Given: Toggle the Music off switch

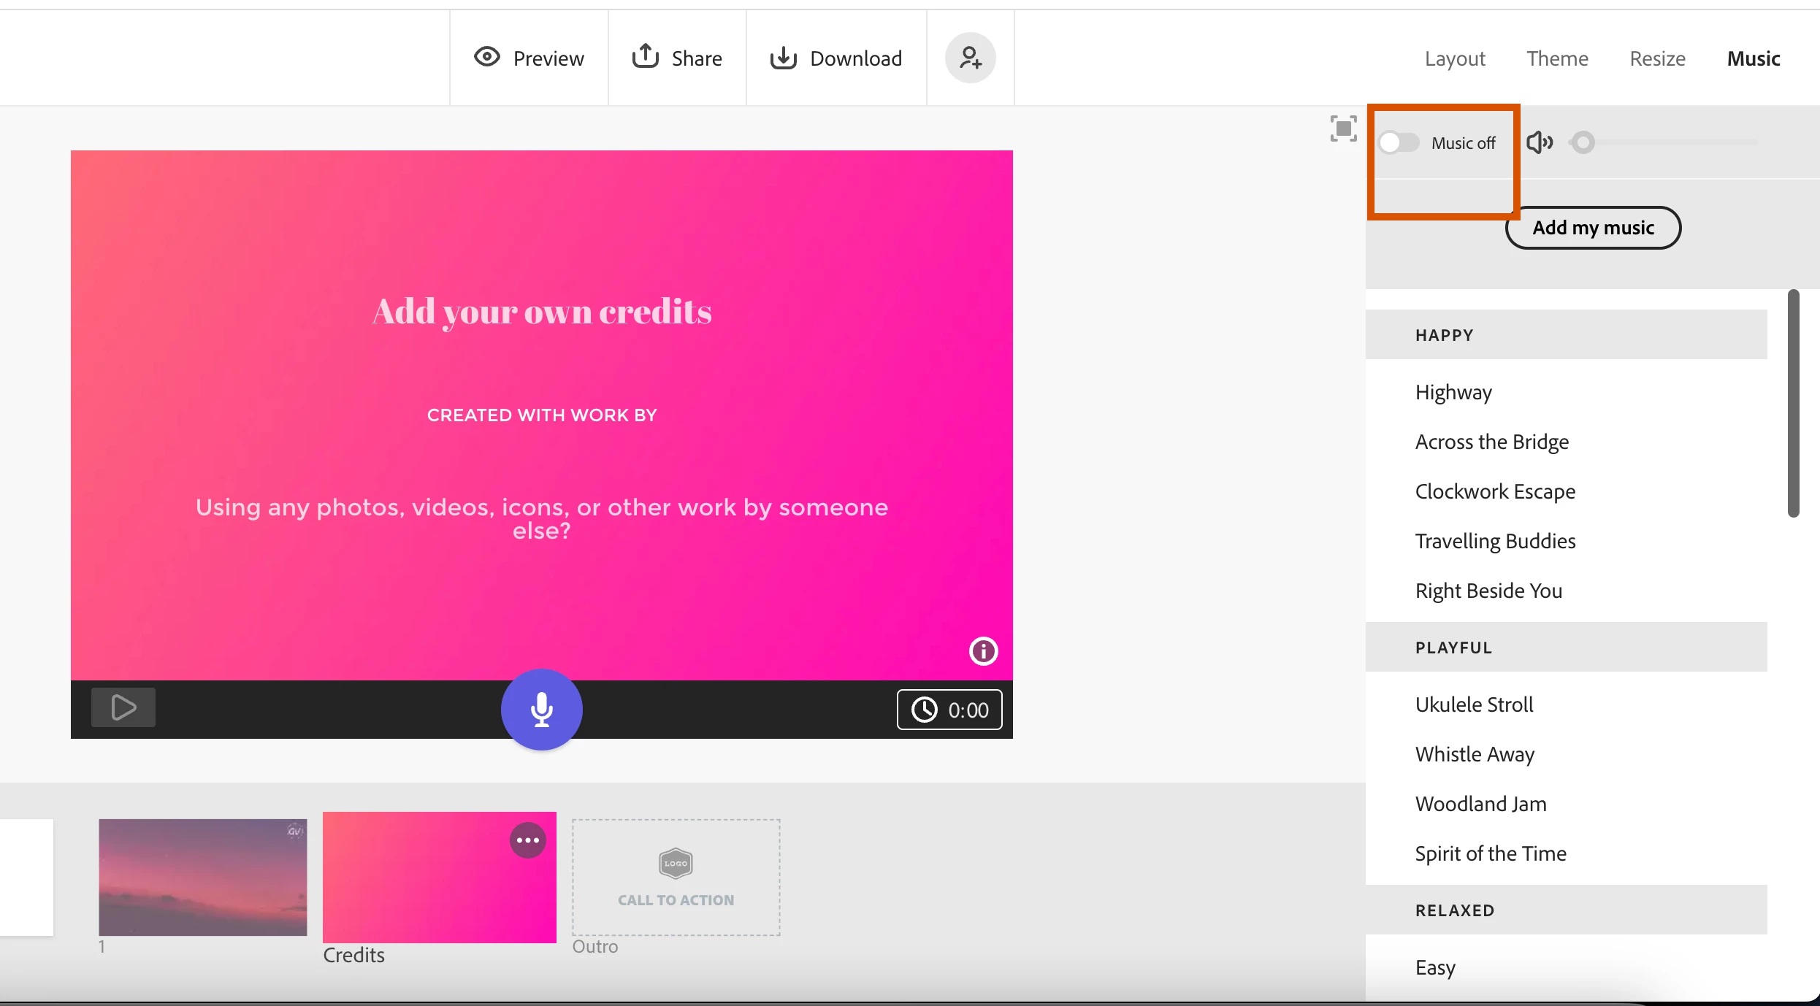Looking at the screenshot, I should (1399, 142).
